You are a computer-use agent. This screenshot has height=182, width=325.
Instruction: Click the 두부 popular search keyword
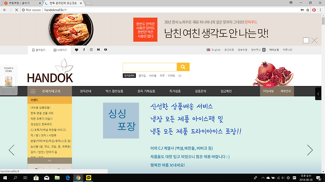(162, 76)
